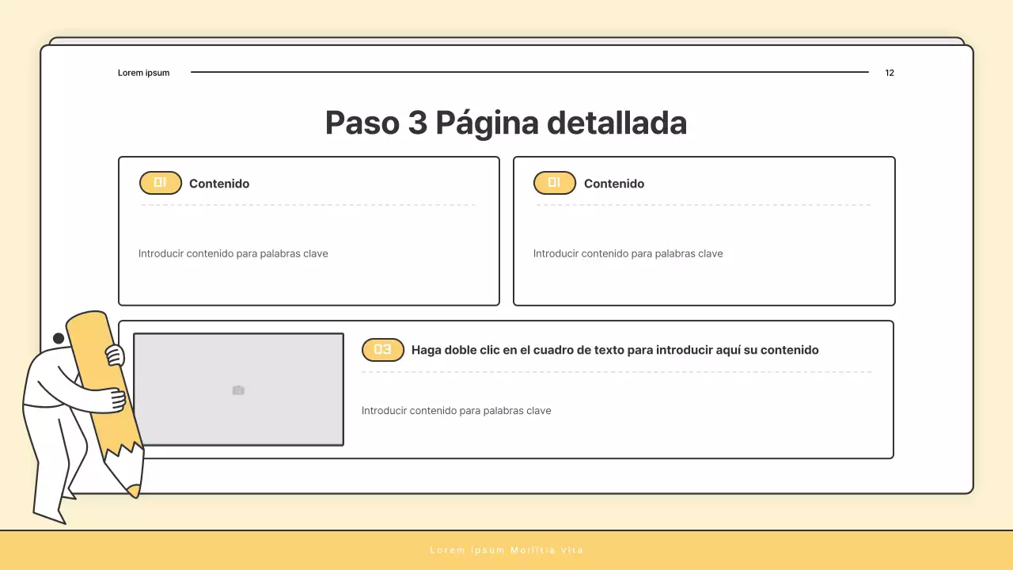Image resolution: width=1013 pixels, height=570 pixels.
Task: Select the left Contenido heading
Action: point(219,183)
